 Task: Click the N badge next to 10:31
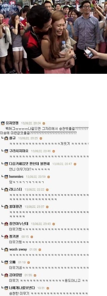(48, 288)
